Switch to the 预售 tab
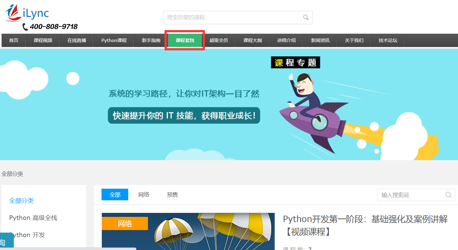458x250 pixels. (172, 195)
